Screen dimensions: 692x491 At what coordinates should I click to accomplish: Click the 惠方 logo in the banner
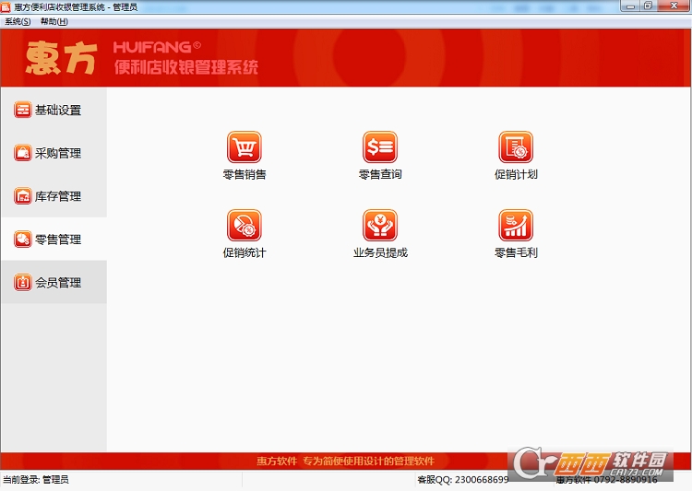pos(61,58)
